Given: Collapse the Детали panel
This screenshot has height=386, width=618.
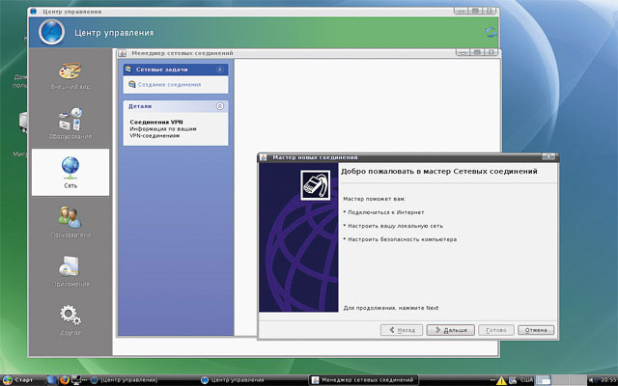Looking at the screenshot, I should [220, 106].
